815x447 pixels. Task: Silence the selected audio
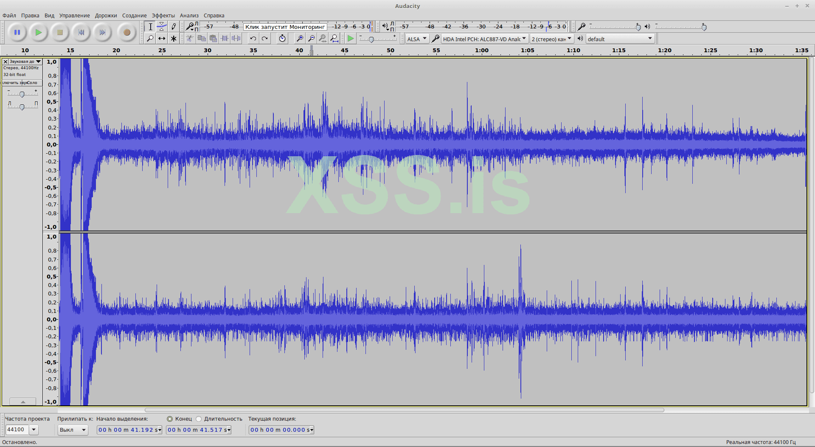[x=236, y=39]
